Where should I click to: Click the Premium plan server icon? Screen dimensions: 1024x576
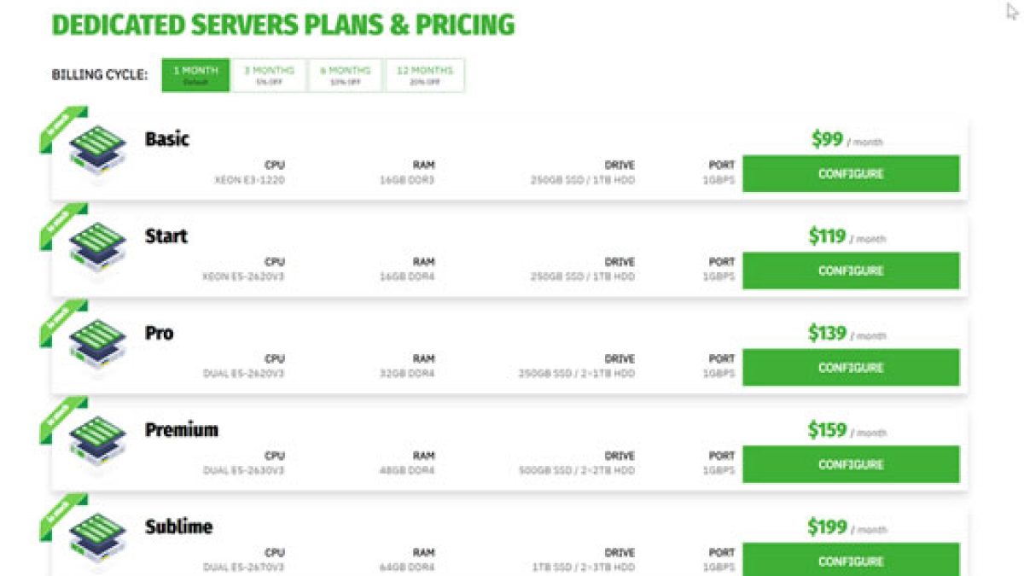click(x=96, y=445)
